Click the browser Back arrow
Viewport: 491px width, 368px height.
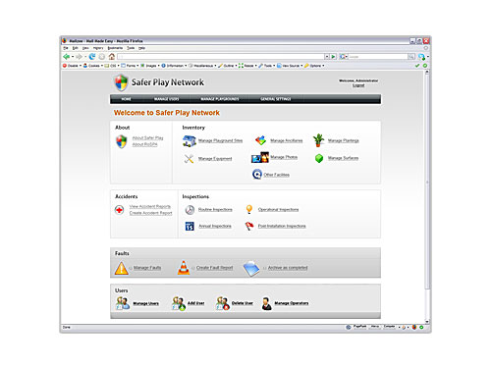coord(67,57)
